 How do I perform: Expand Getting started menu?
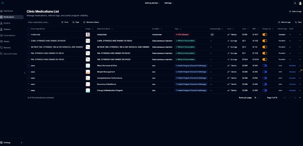pos(152,3)
